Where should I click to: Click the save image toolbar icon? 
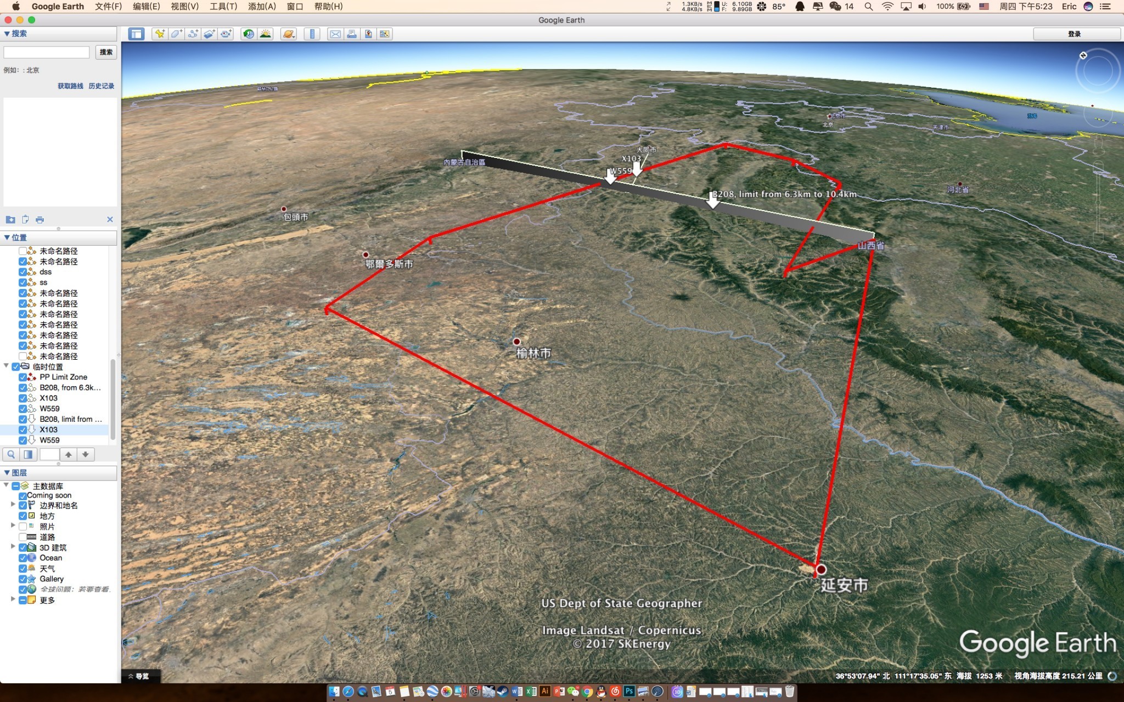tap(368, 34)
